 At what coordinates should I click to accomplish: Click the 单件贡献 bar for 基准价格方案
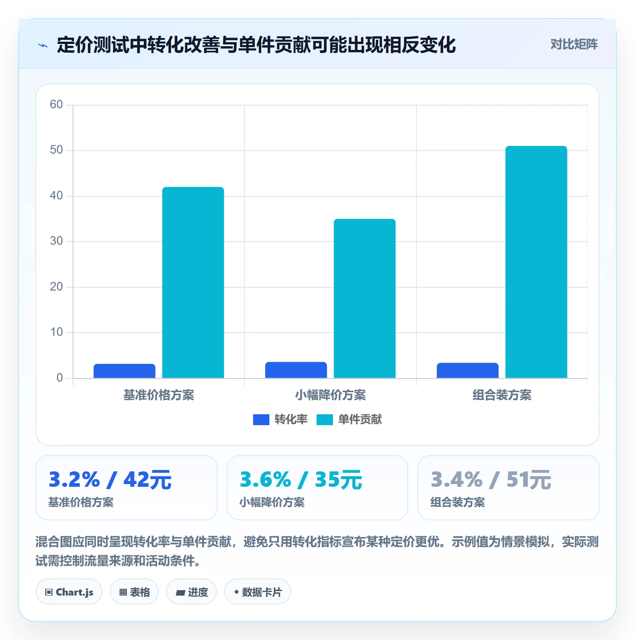click(193, 282)
